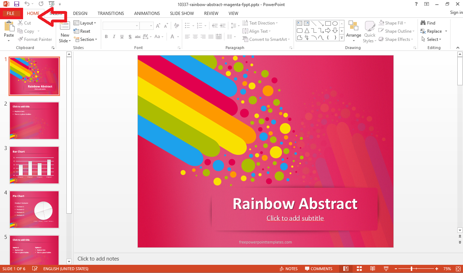Switch to Reading View in status bar
The image size is (463, 273).
click(372, 269)
